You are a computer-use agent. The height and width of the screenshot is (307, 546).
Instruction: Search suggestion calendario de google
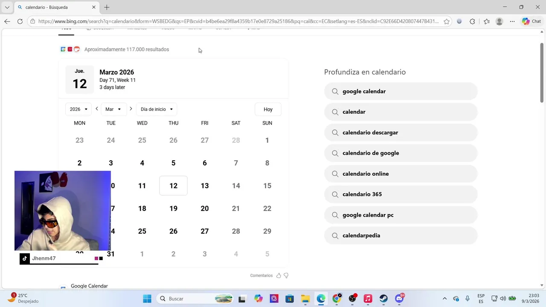pos(401,153)
